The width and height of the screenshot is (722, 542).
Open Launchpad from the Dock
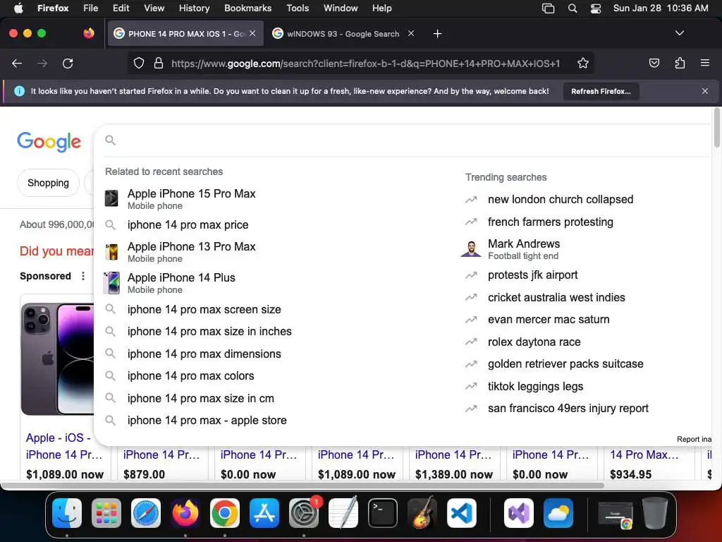coord(106,513)
